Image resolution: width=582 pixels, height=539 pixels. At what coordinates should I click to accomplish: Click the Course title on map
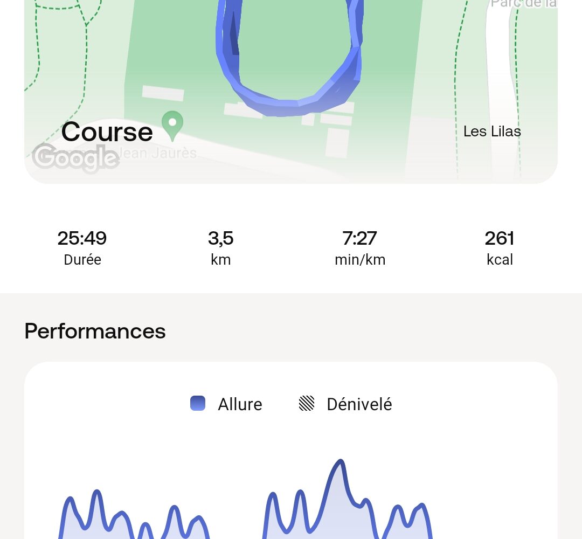(x=107, y=132)
